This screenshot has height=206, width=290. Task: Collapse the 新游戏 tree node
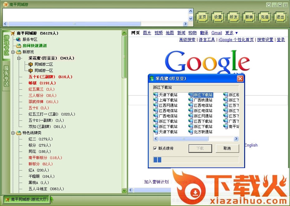click(x=13, y=52)
